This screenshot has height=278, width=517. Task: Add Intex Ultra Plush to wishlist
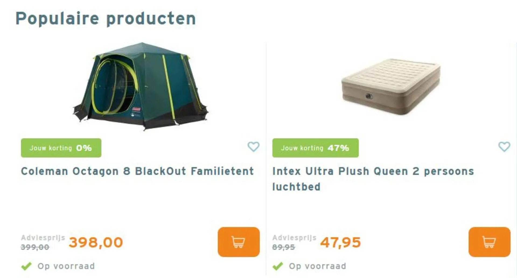[x=504, y=147]
